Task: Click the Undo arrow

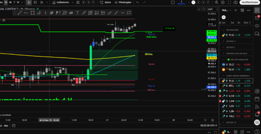Action: point(137,2)
